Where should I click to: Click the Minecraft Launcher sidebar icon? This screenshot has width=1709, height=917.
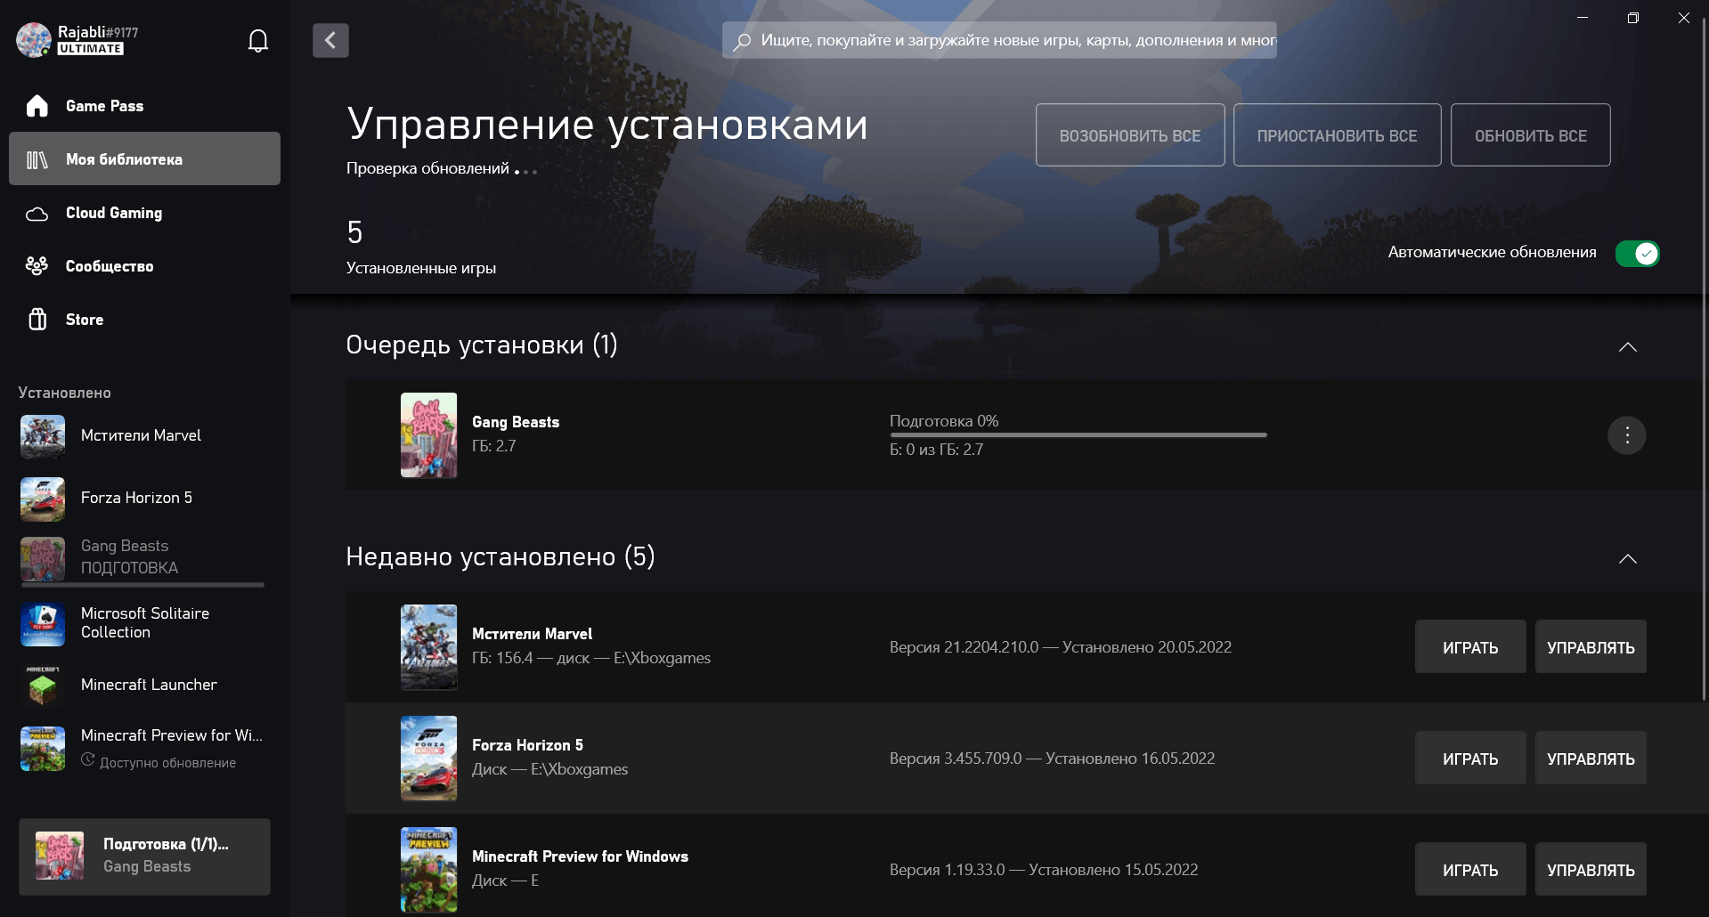click(x=43, y=686)
